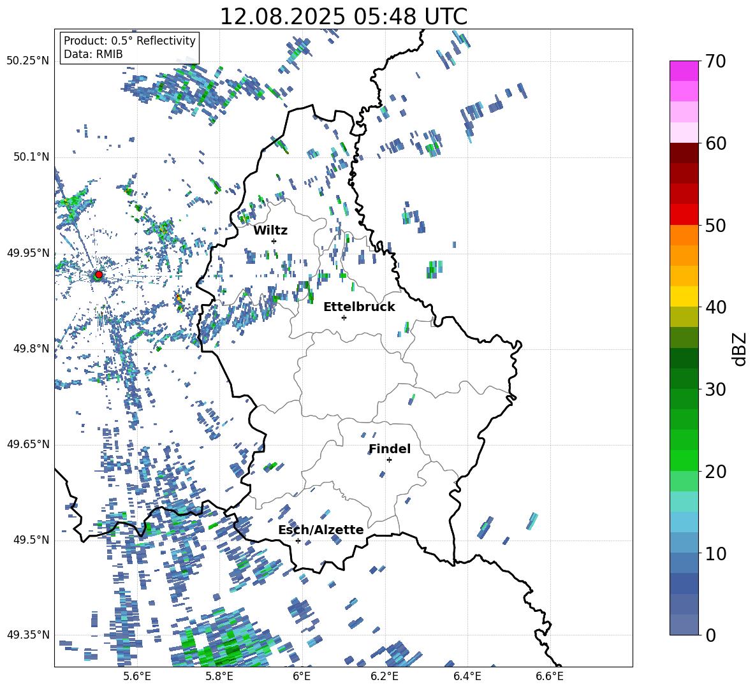
Task: Click the 6.2°E longitude label
Action: point(385,676)
